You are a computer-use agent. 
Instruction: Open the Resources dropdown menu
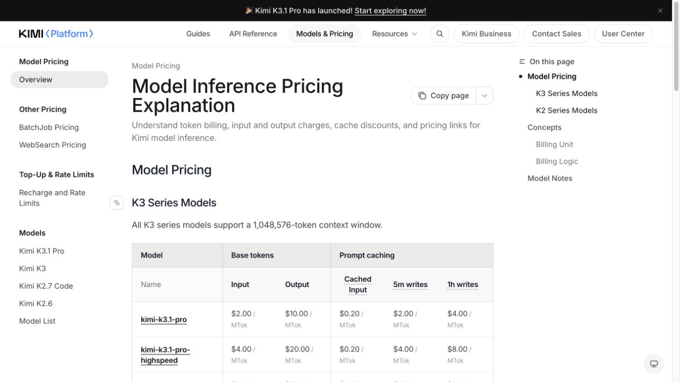pos(395,34)
